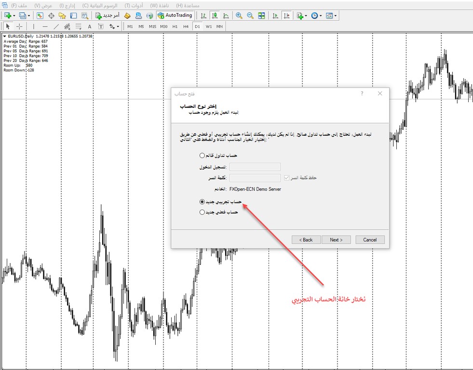Switch chart timeframe to H4
This screenshot has height=370, width=473.
coord(185,27)
